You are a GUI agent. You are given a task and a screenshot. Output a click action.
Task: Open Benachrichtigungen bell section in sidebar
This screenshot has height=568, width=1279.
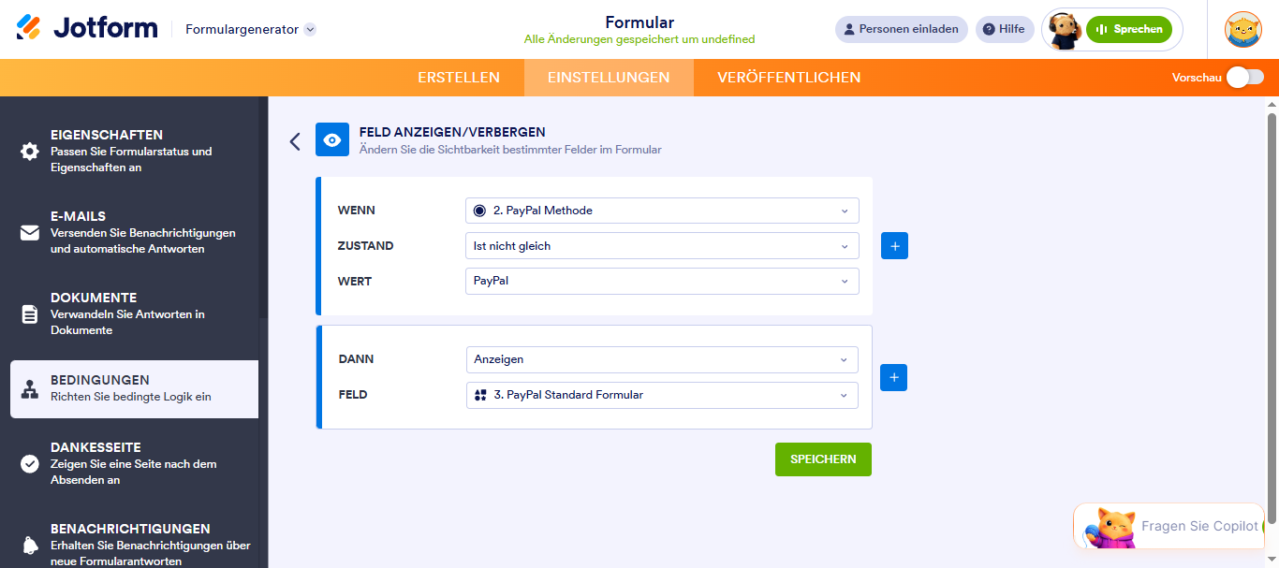pyautogui.click(x=134, y=545)
